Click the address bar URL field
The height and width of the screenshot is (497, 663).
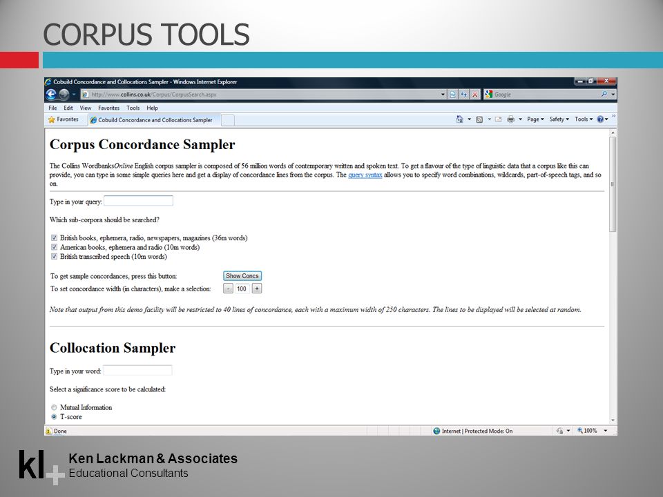coord(262,95)
